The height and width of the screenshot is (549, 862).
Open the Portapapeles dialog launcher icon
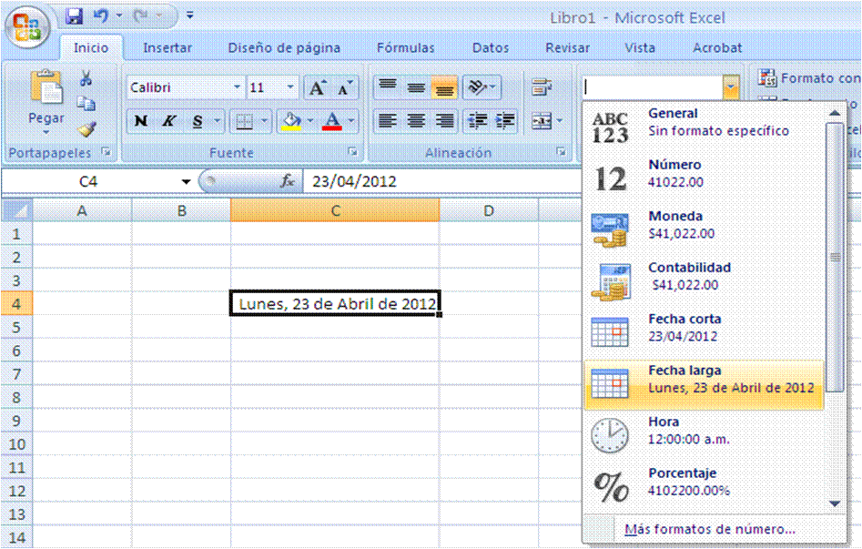(x=106, y=153)
